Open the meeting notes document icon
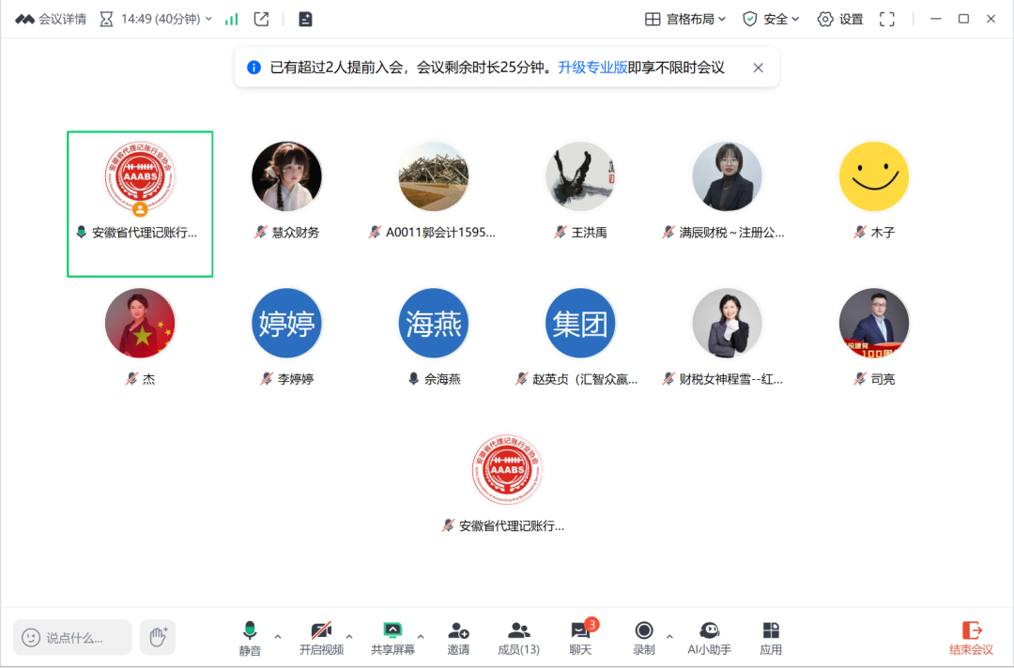Screen dimensions: 1014x668 (303, 18)
